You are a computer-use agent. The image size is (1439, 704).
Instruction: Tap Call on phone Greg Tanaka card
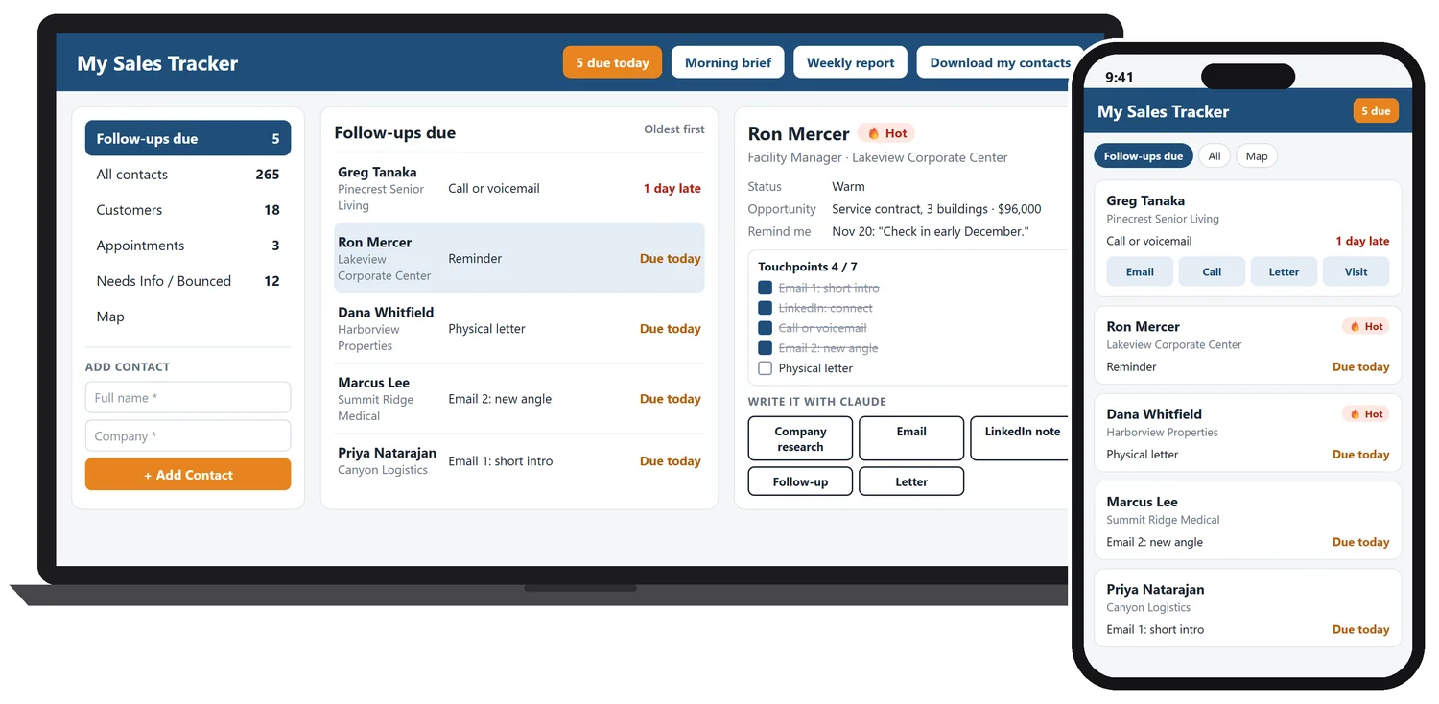1212,271
